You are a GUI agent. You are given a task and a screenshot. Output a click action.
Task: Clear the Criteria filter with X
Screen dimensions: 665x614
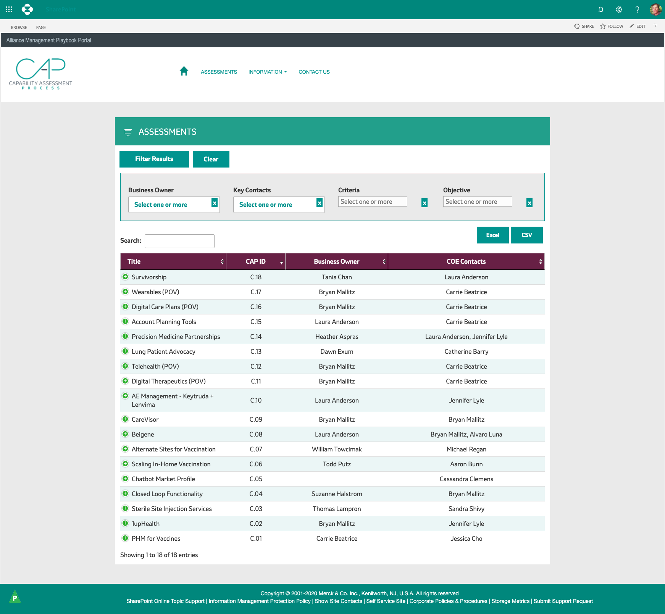coord(424,203)
